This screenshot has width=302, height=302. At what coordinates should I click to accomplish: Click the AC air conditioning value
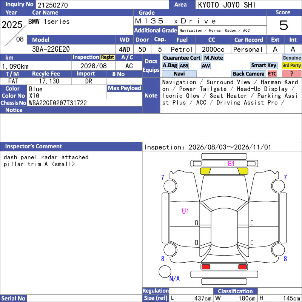[x=129, y=66]
